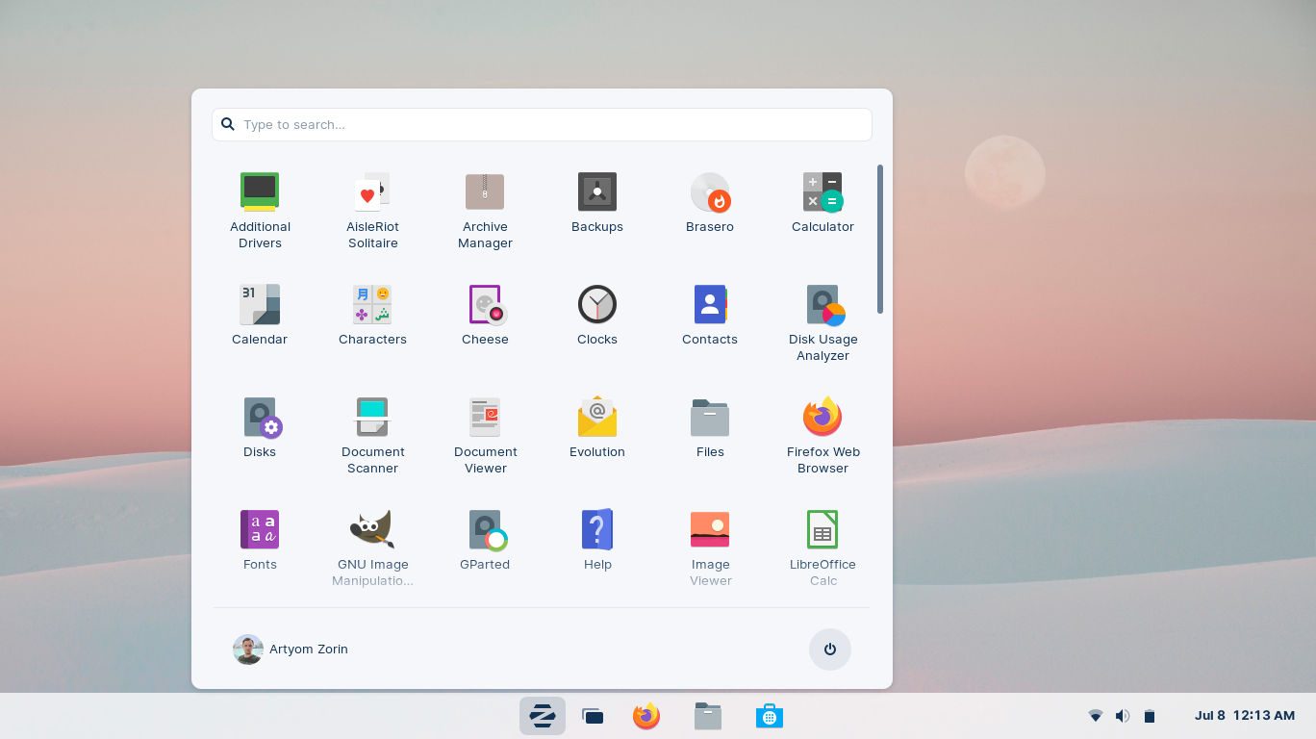Open the taskbar workspace overview button
Image resolution: width=1316 pixels, height=739 pixels.
point(593,716)
